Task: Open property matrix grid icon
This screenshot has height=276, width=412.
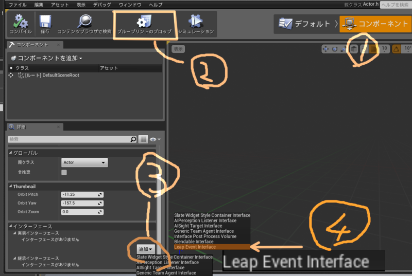Action: pos(143,139)
